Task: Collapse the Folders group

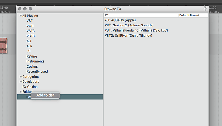Action: tap(21, 92)
